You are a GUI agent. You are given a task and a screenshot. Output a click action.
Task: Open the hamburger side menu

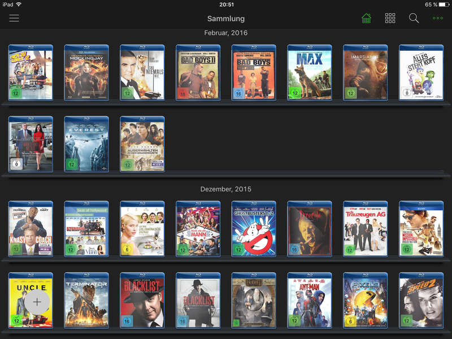coord(14,19)
